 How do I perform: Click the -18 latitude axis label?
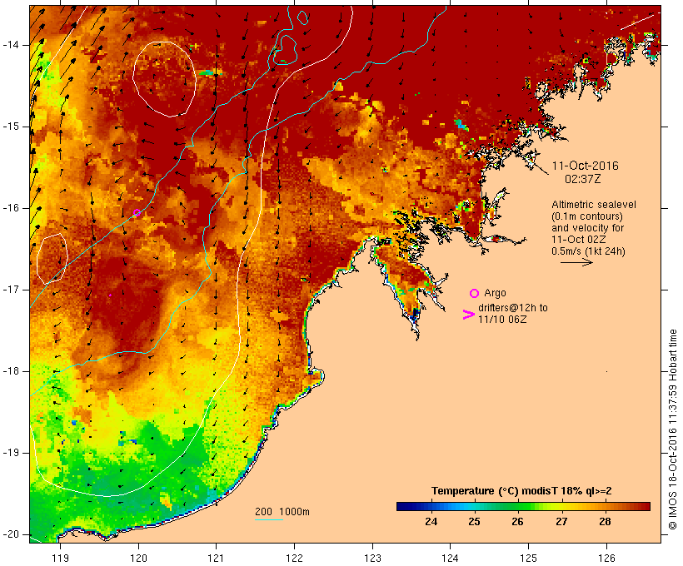point(11,371)
